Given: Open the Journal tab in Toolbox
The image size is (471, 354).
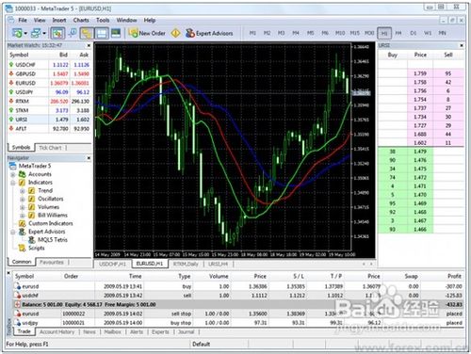Looking at the screenshot, I should 187,331.
